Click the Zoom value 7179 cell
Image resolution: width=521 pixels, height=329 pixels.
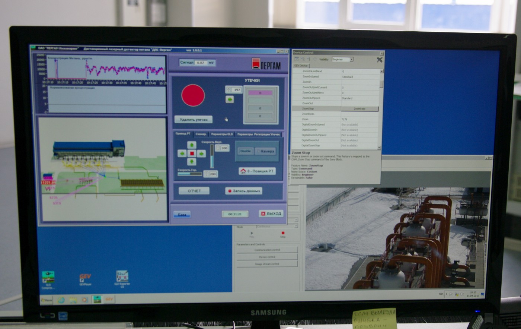click(x=359, y=119)
